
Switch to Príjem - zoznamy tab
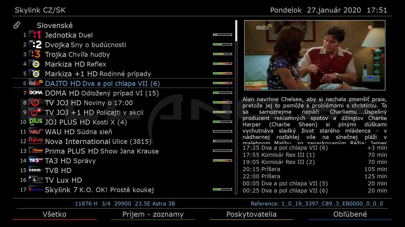(x=153, y=214)
